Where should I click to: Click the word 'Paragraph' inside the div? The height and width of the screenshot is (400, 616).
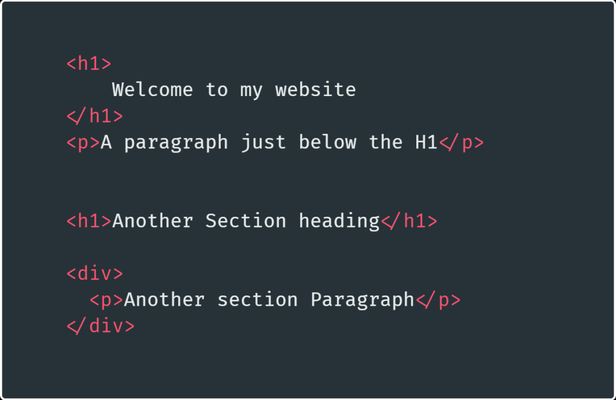(x=362, y=300)
